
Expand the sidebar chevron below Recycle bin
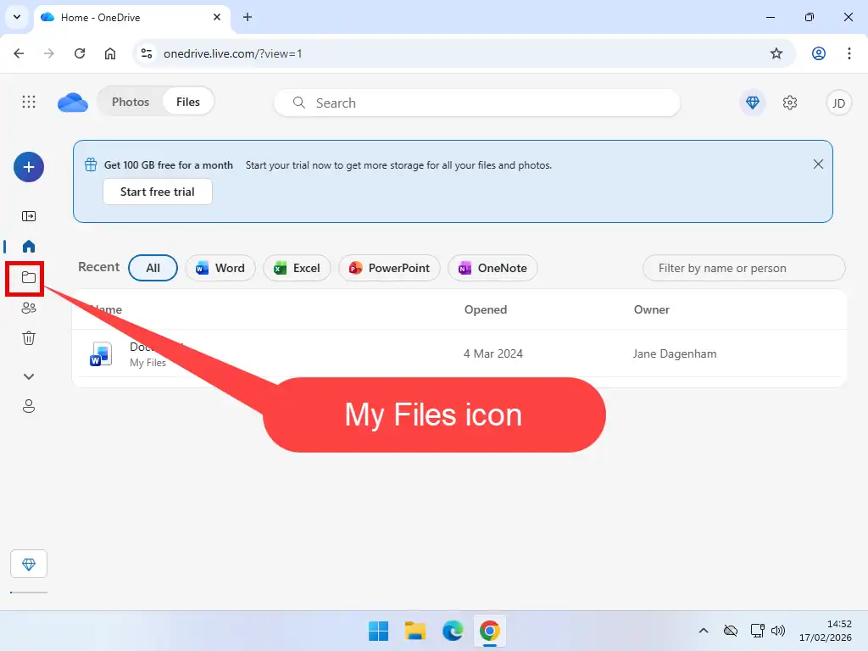coord(28,376)
